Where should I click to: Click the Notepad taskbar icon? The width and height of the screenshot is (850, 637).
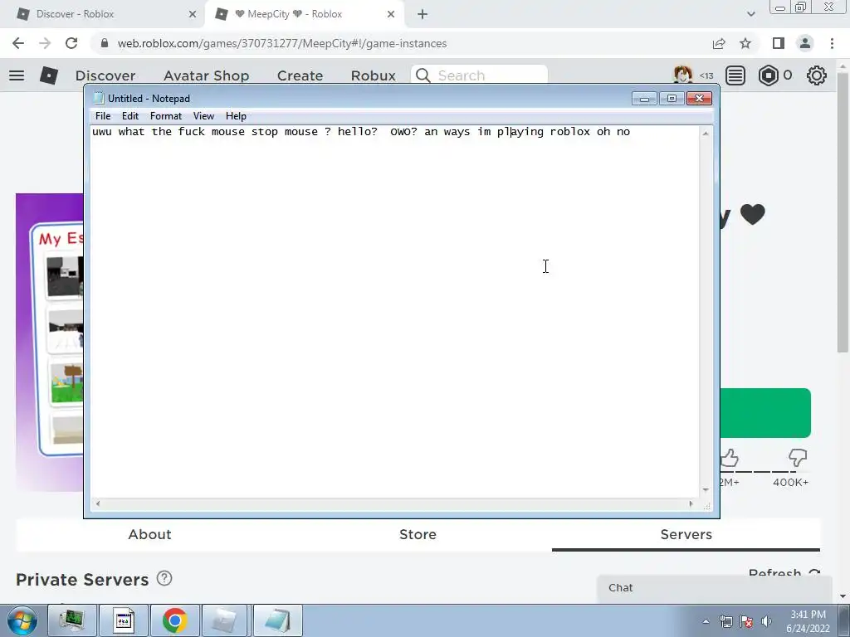(x=277, y=620)
